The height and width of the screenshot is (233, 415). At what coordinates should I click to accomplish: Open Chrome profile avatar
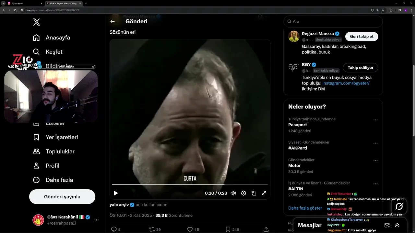pos(405,10)
